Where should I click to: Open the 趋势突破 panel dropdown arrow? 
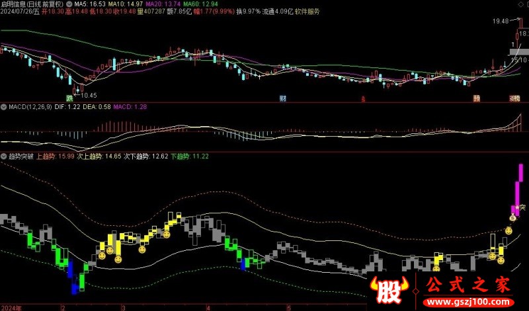4,156
